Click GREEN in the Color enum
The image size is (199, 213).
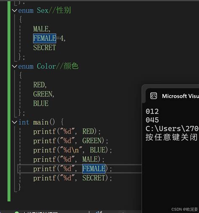tap(43, 94)
